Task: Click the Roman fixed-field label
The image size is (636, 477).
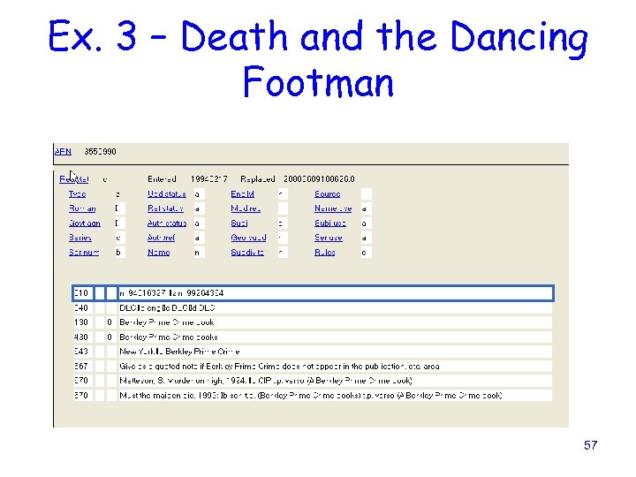Action: click(82, 208)
